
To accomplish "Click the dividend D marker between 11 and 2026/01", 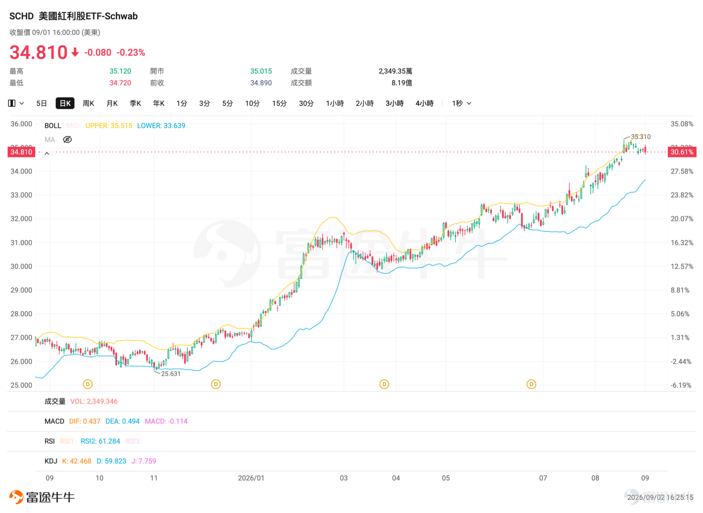I will coord(216,384).
